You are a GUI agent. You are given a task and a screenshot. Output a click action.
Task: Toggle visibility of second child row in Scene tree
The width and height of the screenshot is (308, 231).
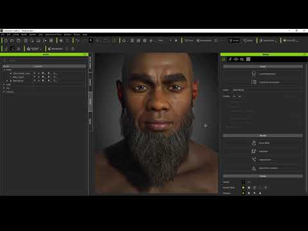tap(35, 77)
